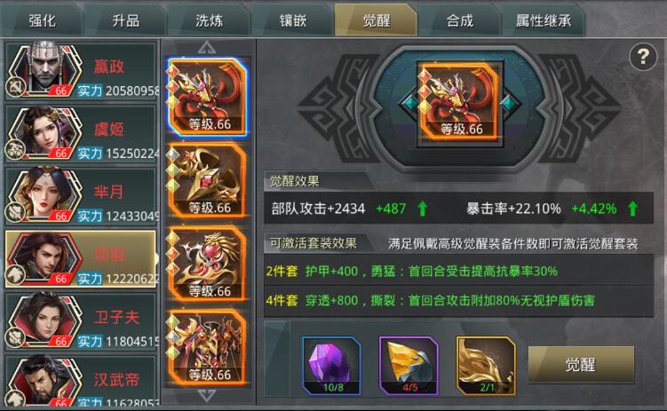Choose the golden gauntlet equipment item
The image size is (667, 411).
[x=207, y=180]
